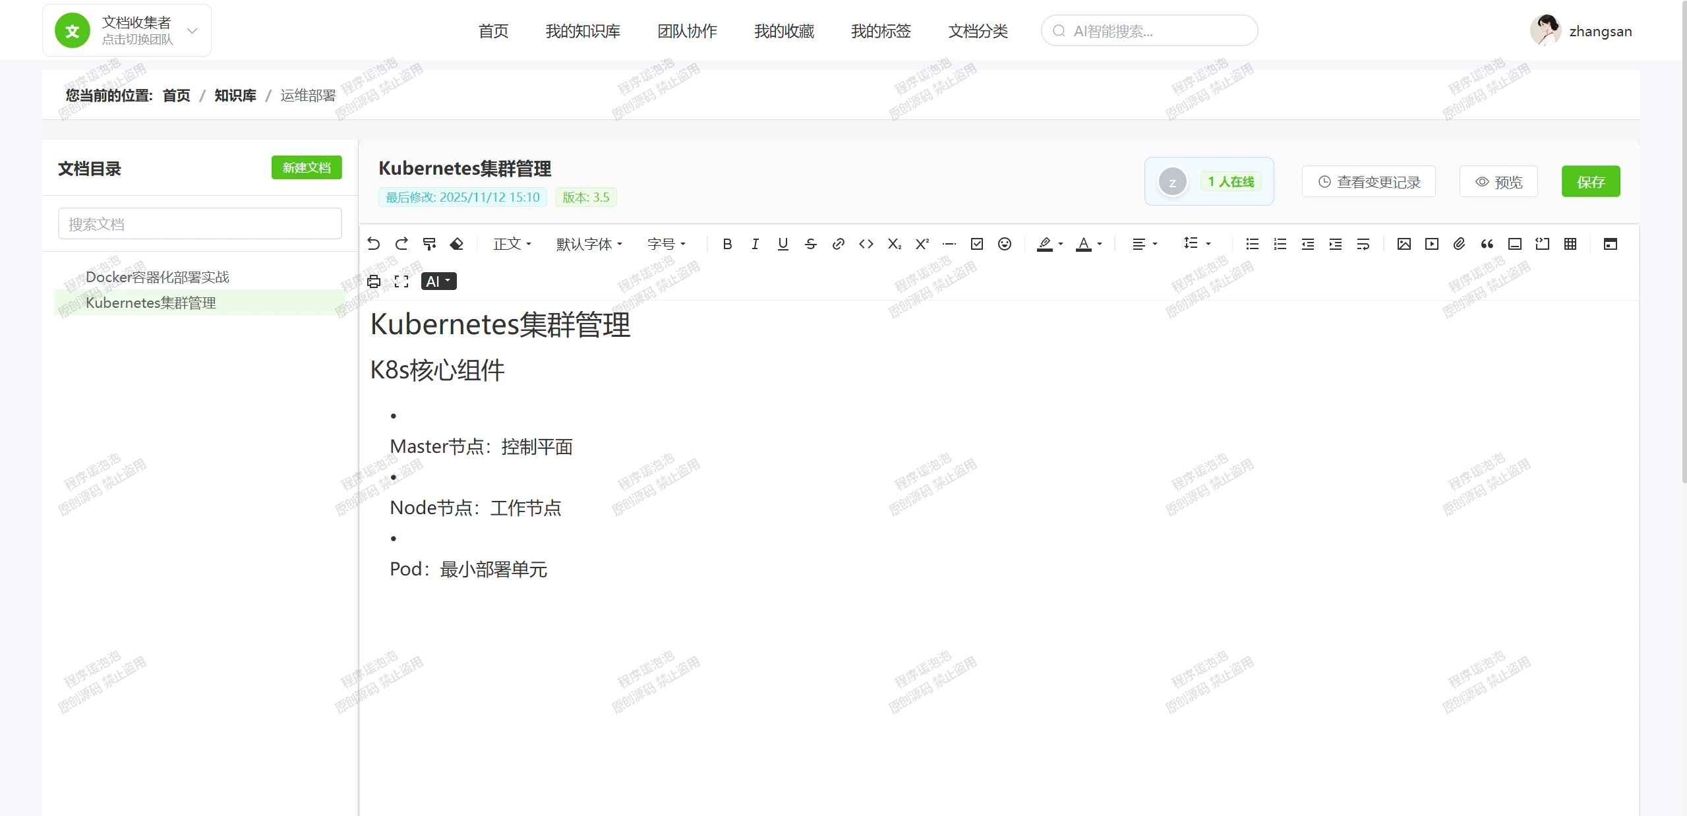The image size is (1687, 816).
Task: Toggle underline formatting
Action: coord(783,244)
